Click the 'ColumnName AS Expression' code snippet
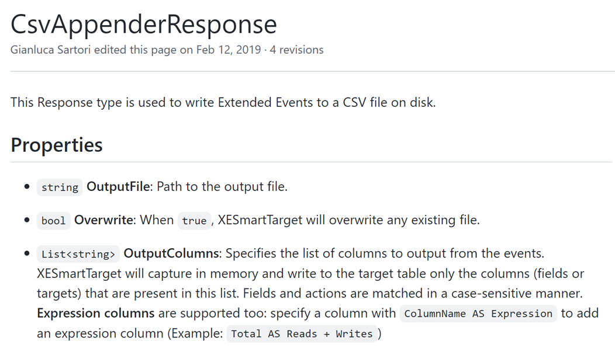Screen dimensions: 615x348 478,314
